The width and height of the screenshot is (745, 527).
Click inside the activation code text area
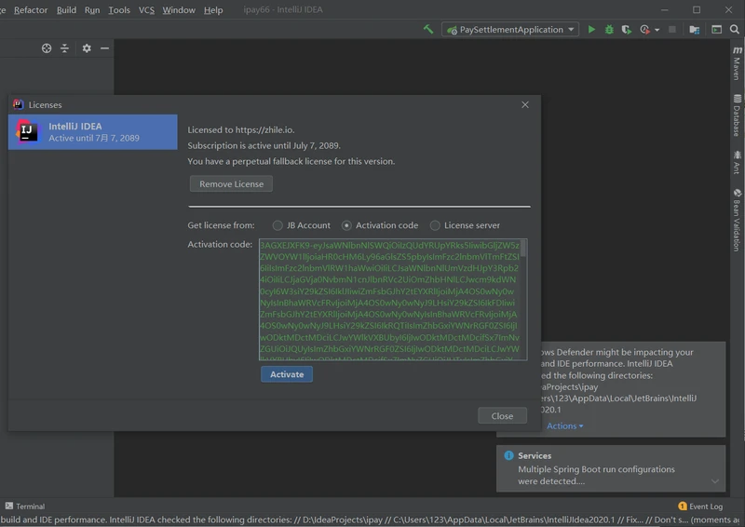point(391,298)
